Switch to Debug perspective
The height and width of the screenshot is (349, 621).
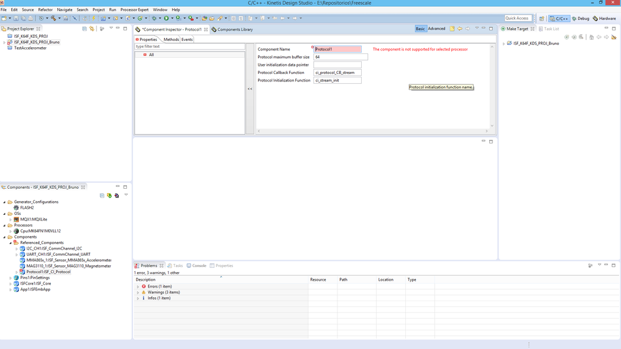580,19
